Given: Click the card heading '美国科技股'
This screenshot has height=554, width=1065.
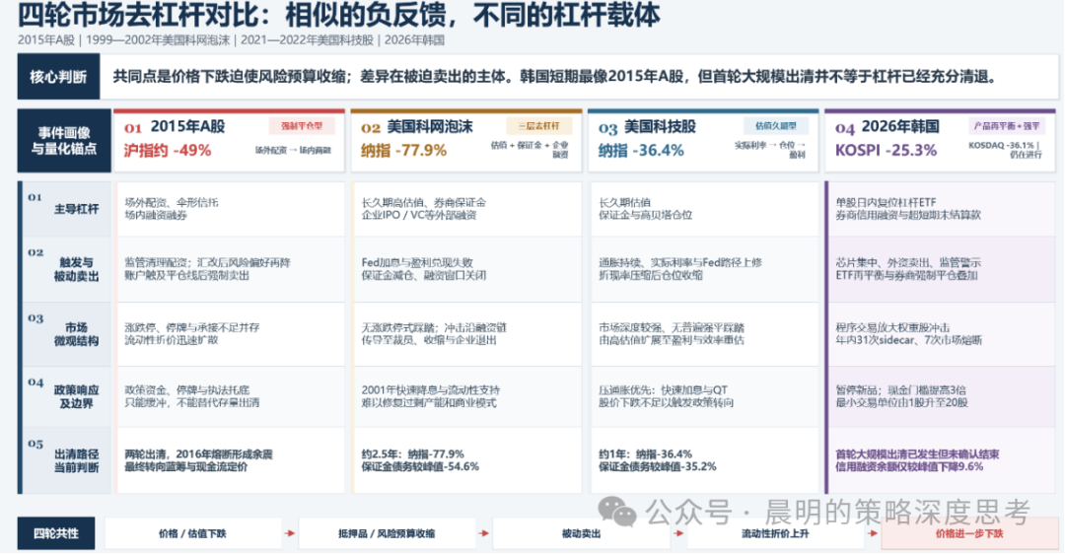Looking at the screenshot, I should [x=659, y=126].
